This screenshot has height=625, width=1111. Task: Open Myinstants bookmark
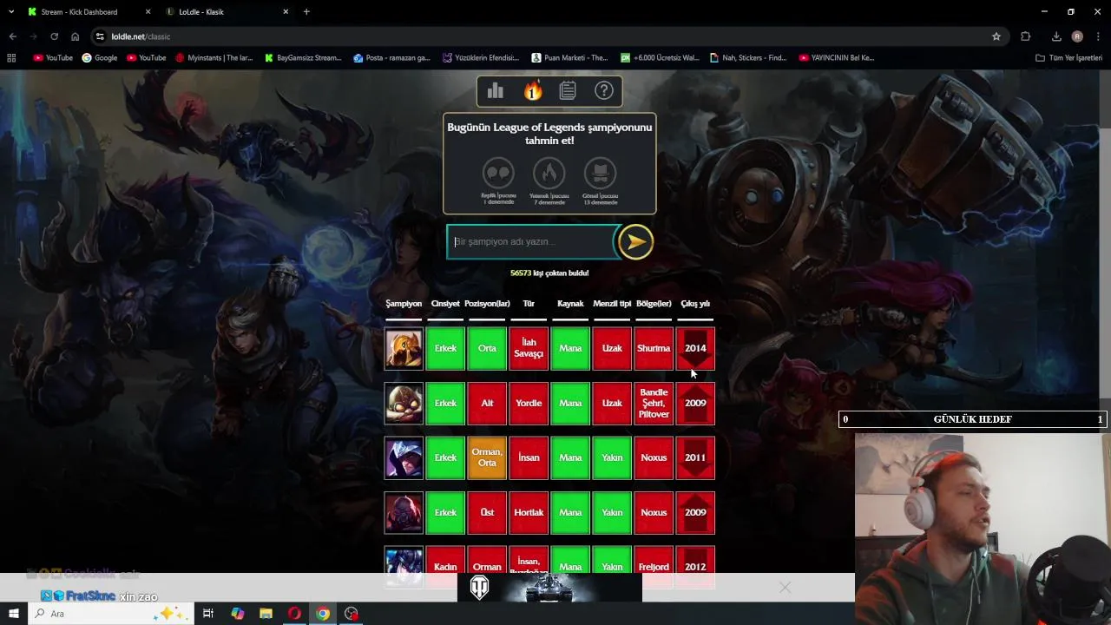pos(214,58)
